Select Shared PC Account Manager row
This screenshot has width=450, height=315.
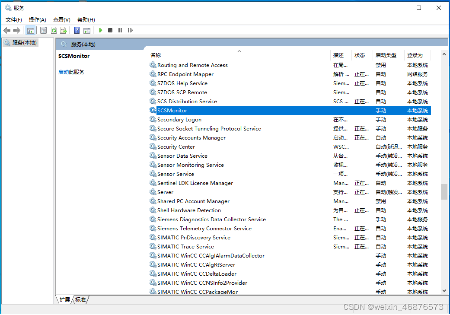[290, 201]
